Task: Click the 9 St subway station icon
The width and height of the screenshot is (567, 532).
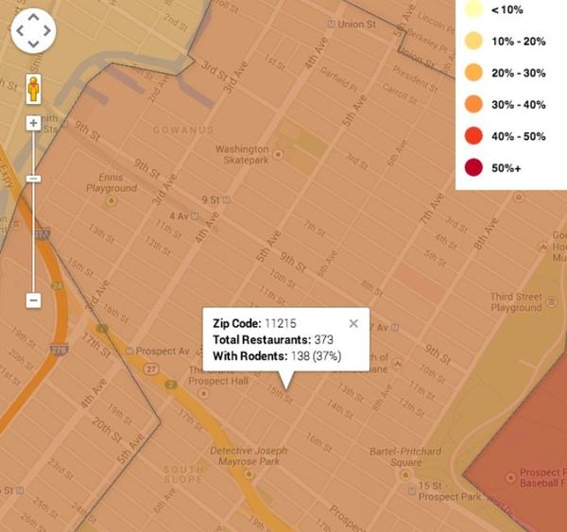Action: point(226,199)
